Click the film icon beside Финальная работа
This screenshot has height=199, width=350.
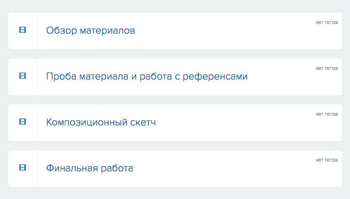coord(23,167)
